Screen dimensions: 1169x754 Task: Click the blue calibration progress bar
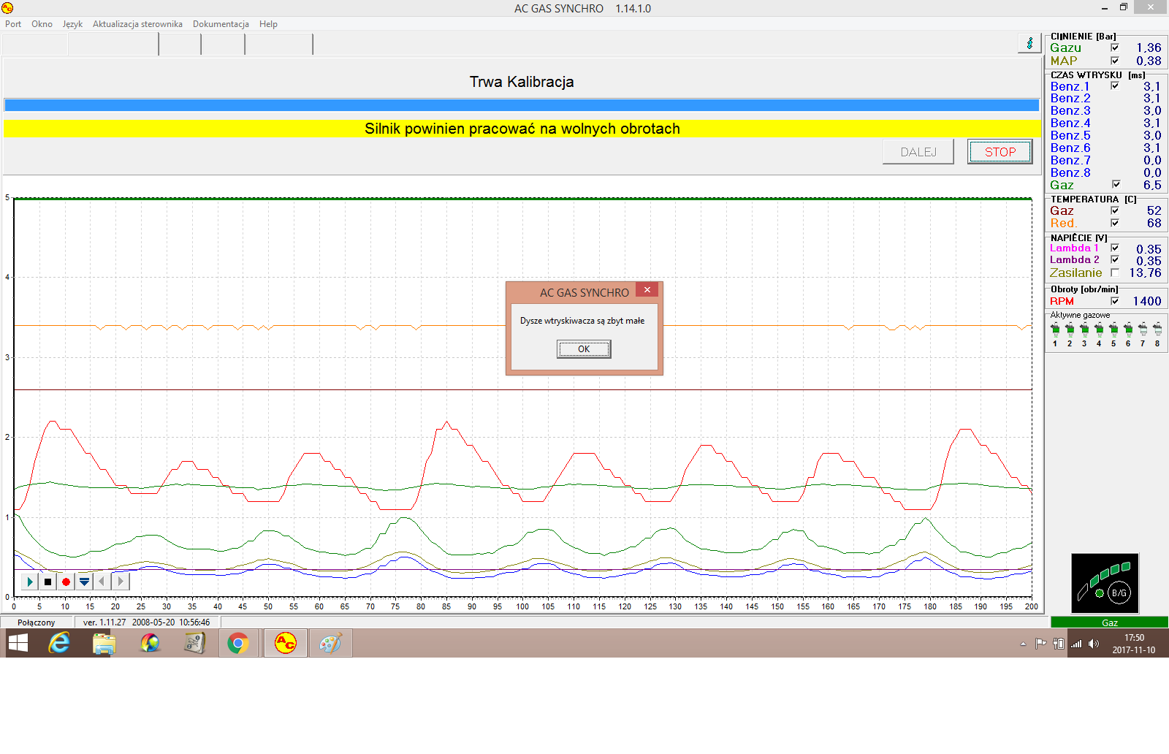(x=522, y=105)
